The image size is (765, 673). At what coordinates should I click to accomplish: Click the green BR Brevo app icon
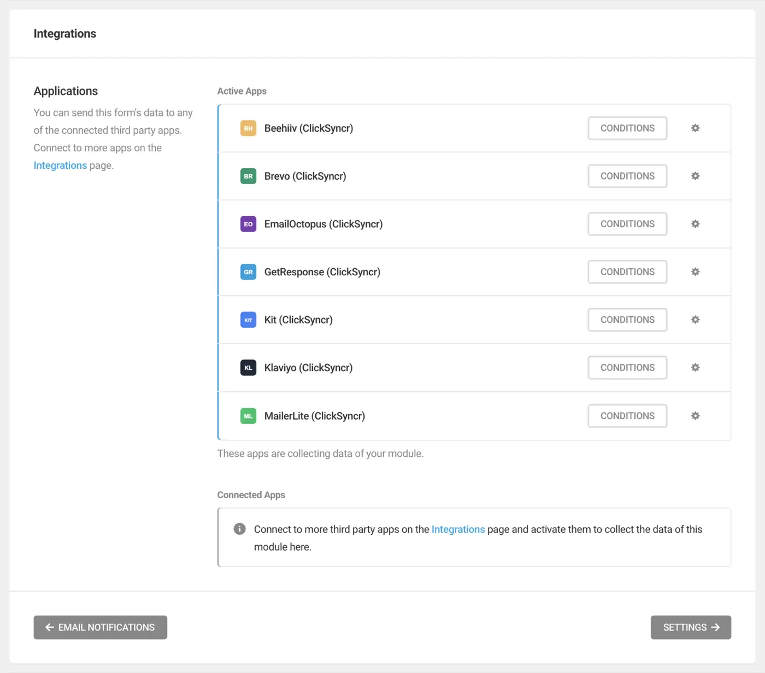(x=248, y=176)
